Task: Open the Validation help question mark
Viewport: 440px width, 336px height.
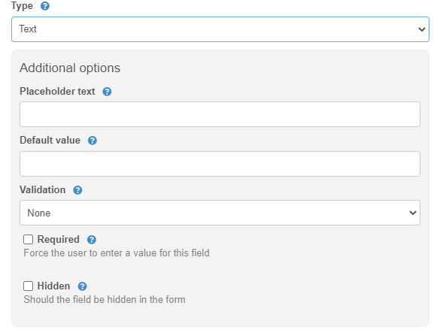Action: pos(77,190)
